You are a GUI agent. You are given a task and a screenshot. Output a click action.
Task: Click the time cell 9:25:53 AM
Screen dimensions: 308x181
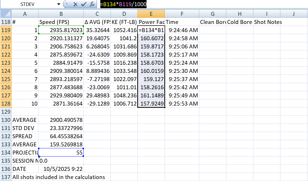pyautogui.click(x=182, y=104)
